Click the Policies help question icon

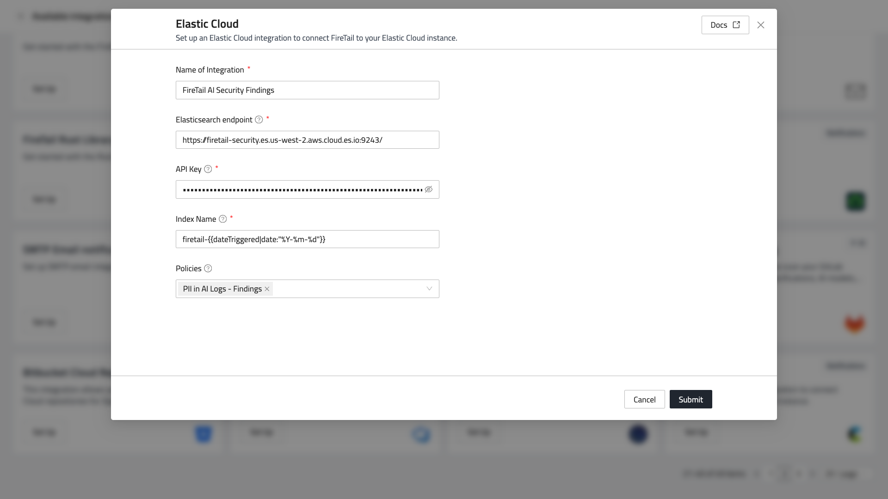[208, 268]
